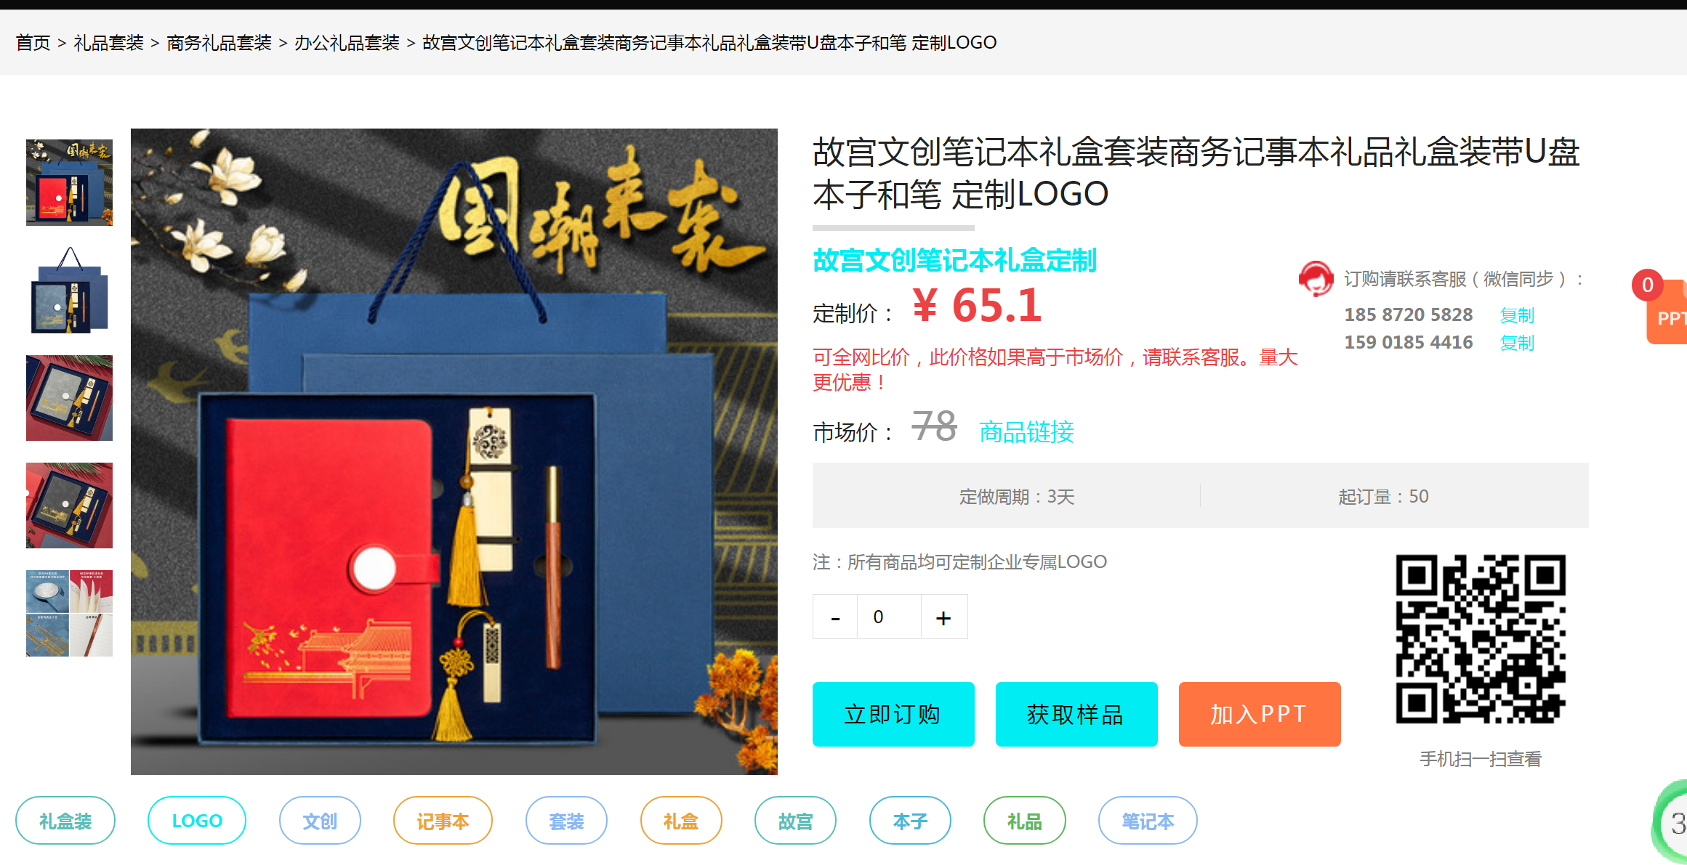1687x865 pixels.
Task: Increase quantity with the plus button
Action: (x=943, y=617)
